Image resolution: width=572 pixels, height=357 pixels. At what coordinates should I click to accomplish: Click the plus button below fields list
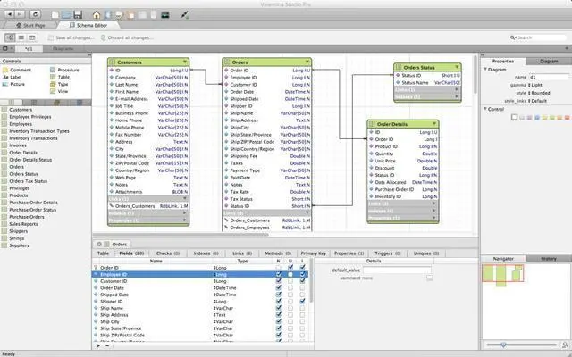[x=98, y=345]
